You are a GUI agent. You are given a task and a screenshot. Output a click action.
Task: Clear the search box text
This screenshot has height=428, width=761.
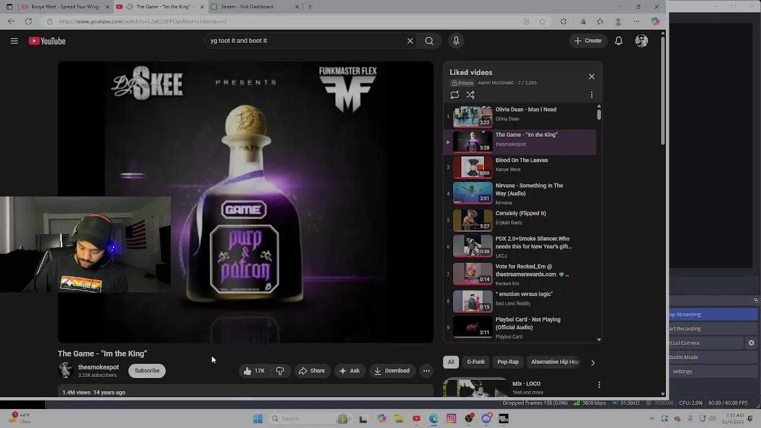(410, 41)
